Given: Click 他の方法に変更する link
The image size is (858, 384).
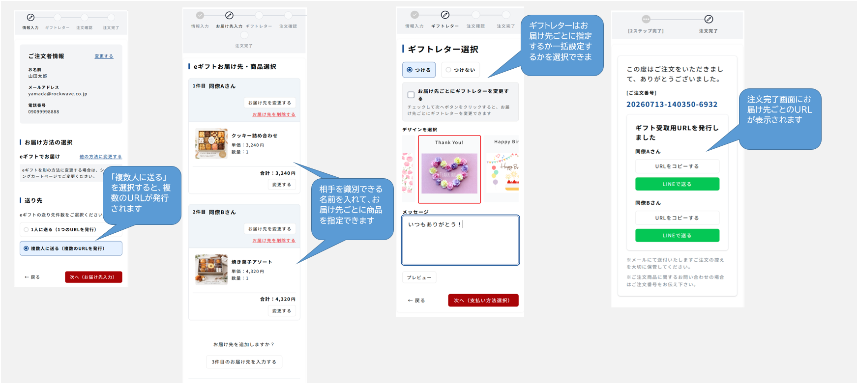Looking at the screenshot, I should coord(100,157).
